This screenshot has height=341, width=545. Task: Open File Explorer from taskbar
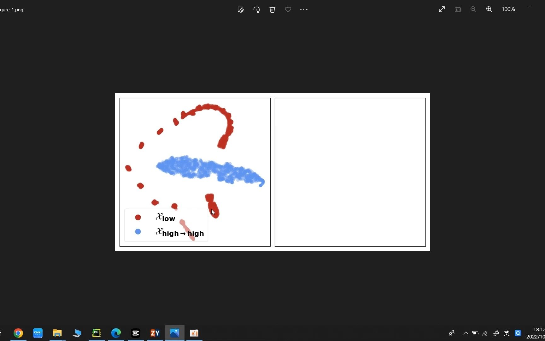pyautogui.click(x=57, y=333)
